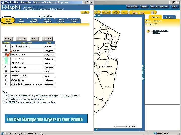Pan the map east using the arrow below the word east
The height and width of the screenshot is (135, 181).
(x=143, y=79)
